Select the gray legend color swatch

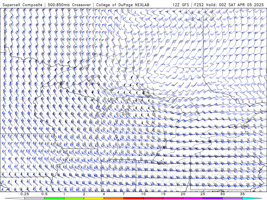pos(35,198)
